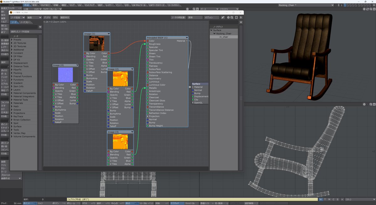Click the アンドゥ button in node editor
This screenshot has height=205, width=376.
pyautogui.click(x=47, y=17)
